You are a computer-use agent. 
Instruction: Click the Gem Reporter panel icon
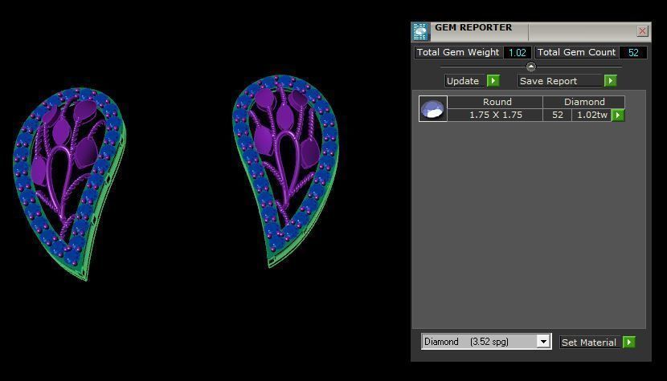click(420, 32)
